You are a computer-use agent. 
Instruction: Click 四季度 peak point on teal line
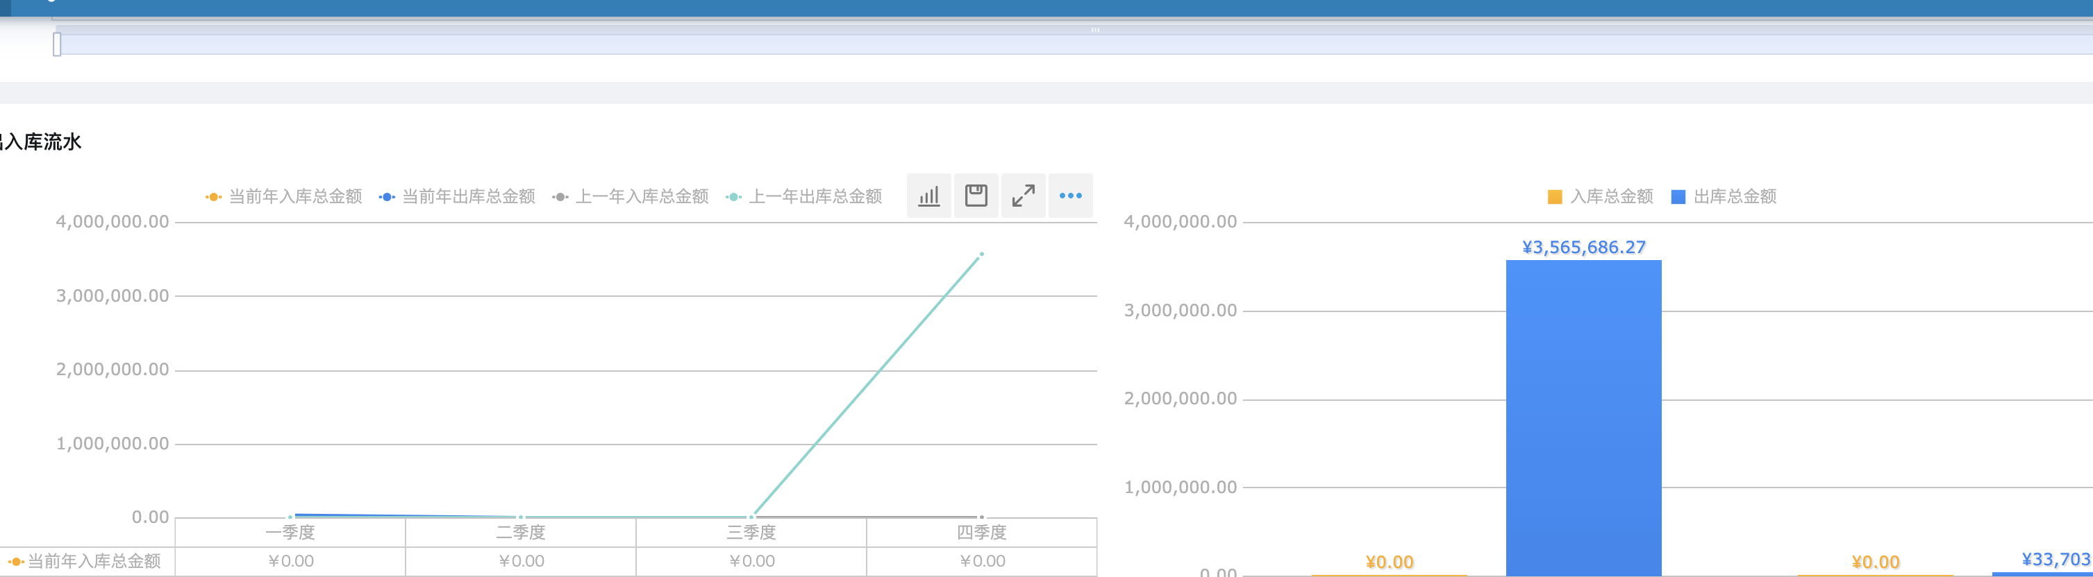pyautogui.click(x=981, y=254)
